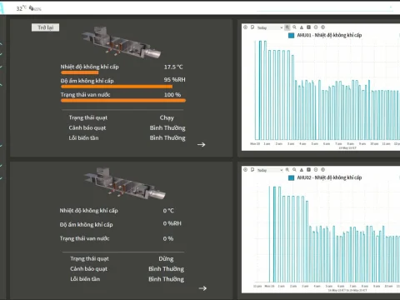
Task: Click the AHU01 supply air temperature orange bar
Action: pyautogui.click(x=80, y=72)
